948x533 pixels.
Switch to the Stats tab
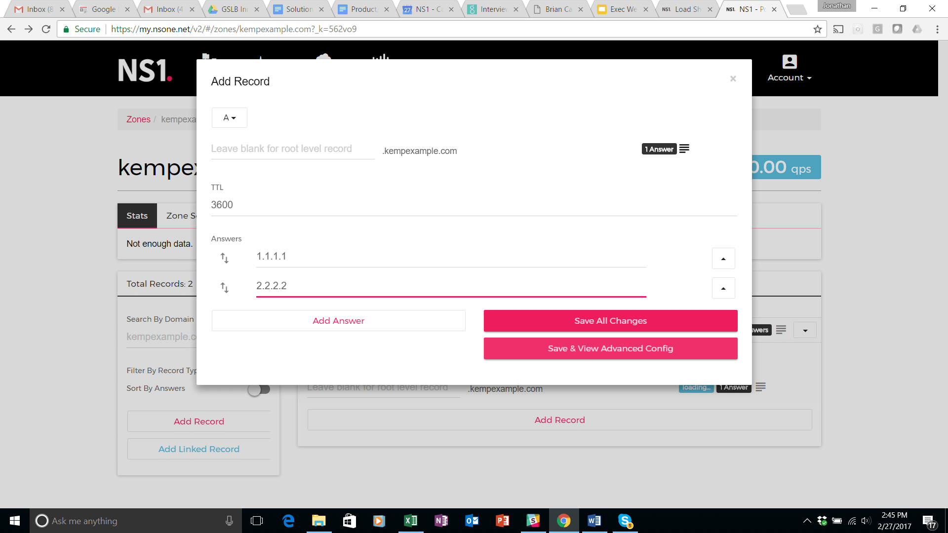[x=137, y=216]
